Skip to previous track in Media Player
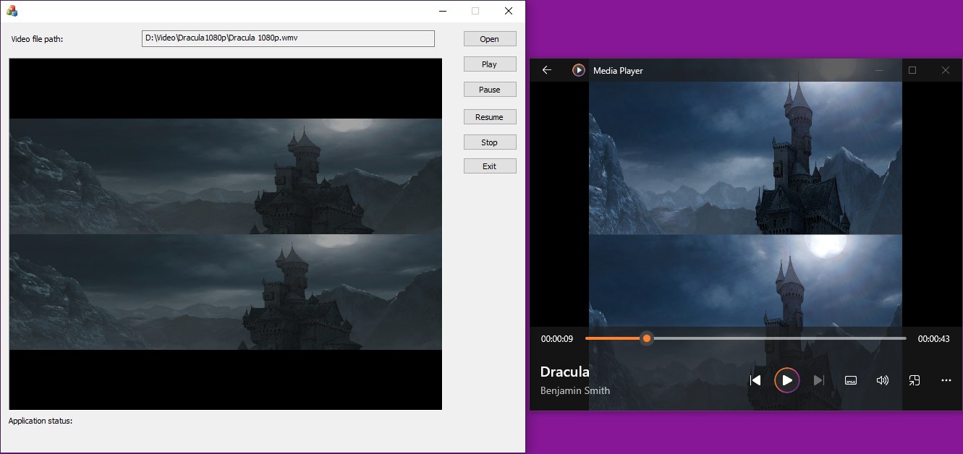This screenshot has height=454, width=963. pos(755,380)
